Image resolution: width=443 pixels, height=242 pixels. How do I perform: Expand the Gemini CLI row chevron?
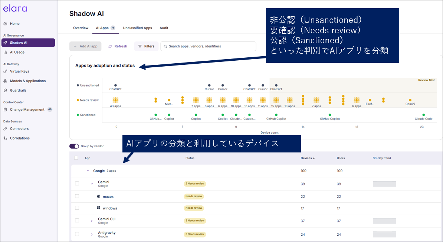(x=92, y=221)
